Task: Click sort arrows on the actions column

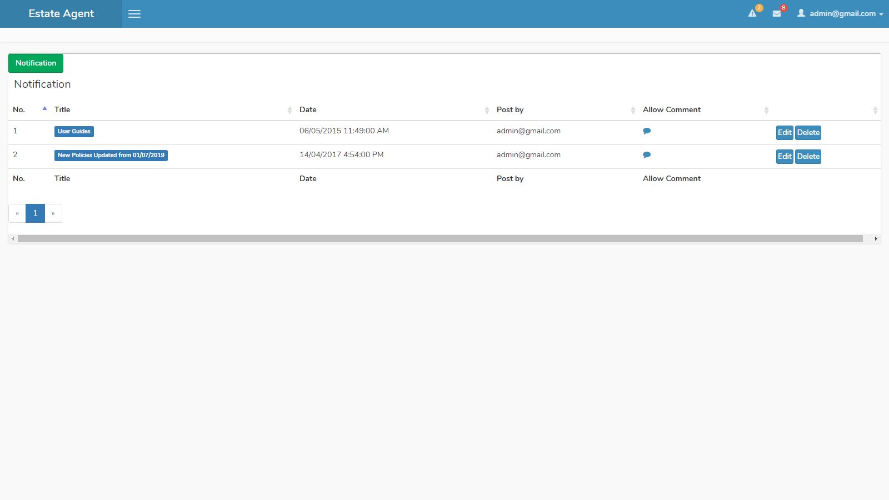Action: tap(875, 110)
